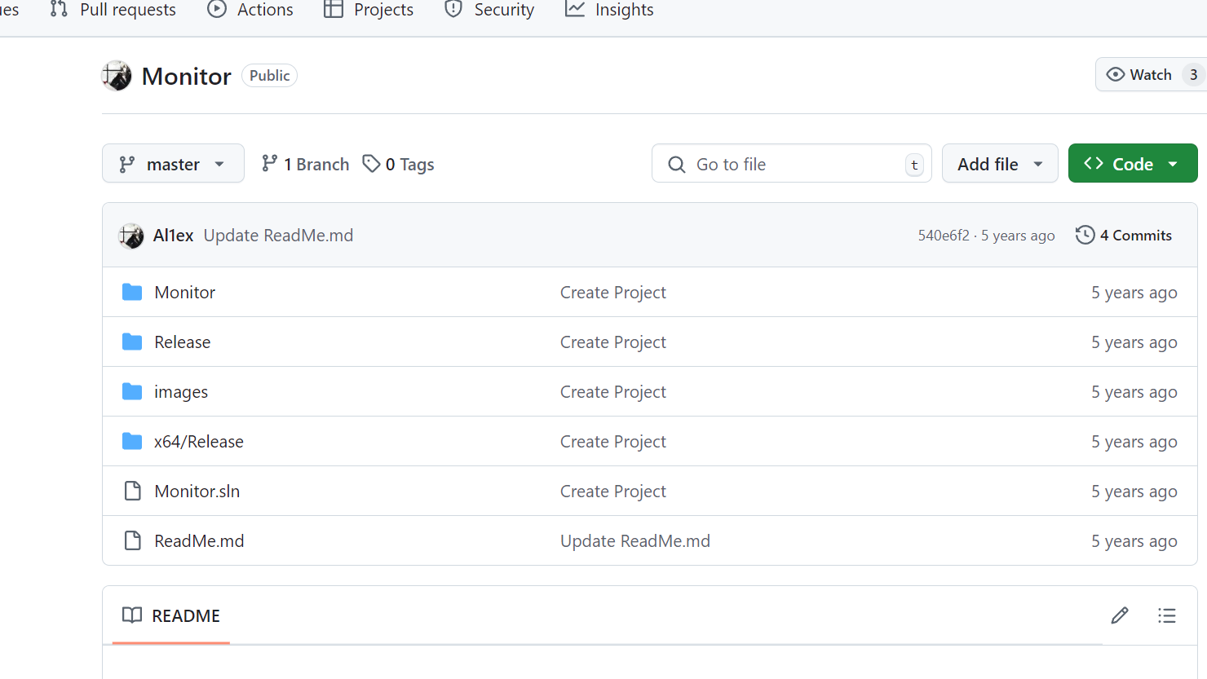This screenshot has width=1207, height=679.
Task: Click the Watch button label
Action: (x=1151, y=74)
